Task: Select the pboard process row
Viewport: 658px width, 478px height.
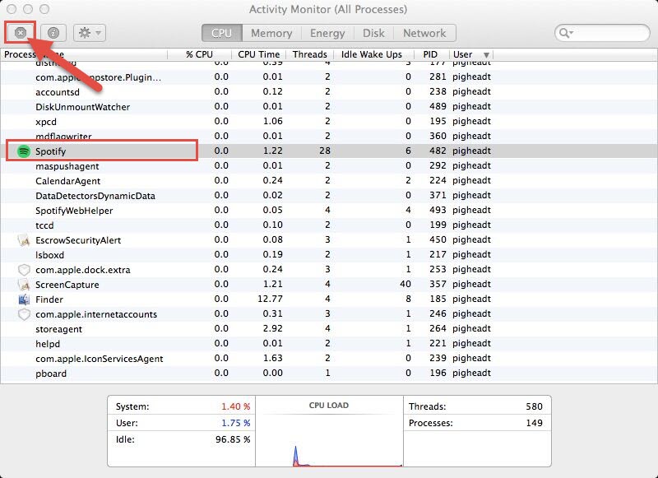Action: pyautogui.click(x=329, y=374)
